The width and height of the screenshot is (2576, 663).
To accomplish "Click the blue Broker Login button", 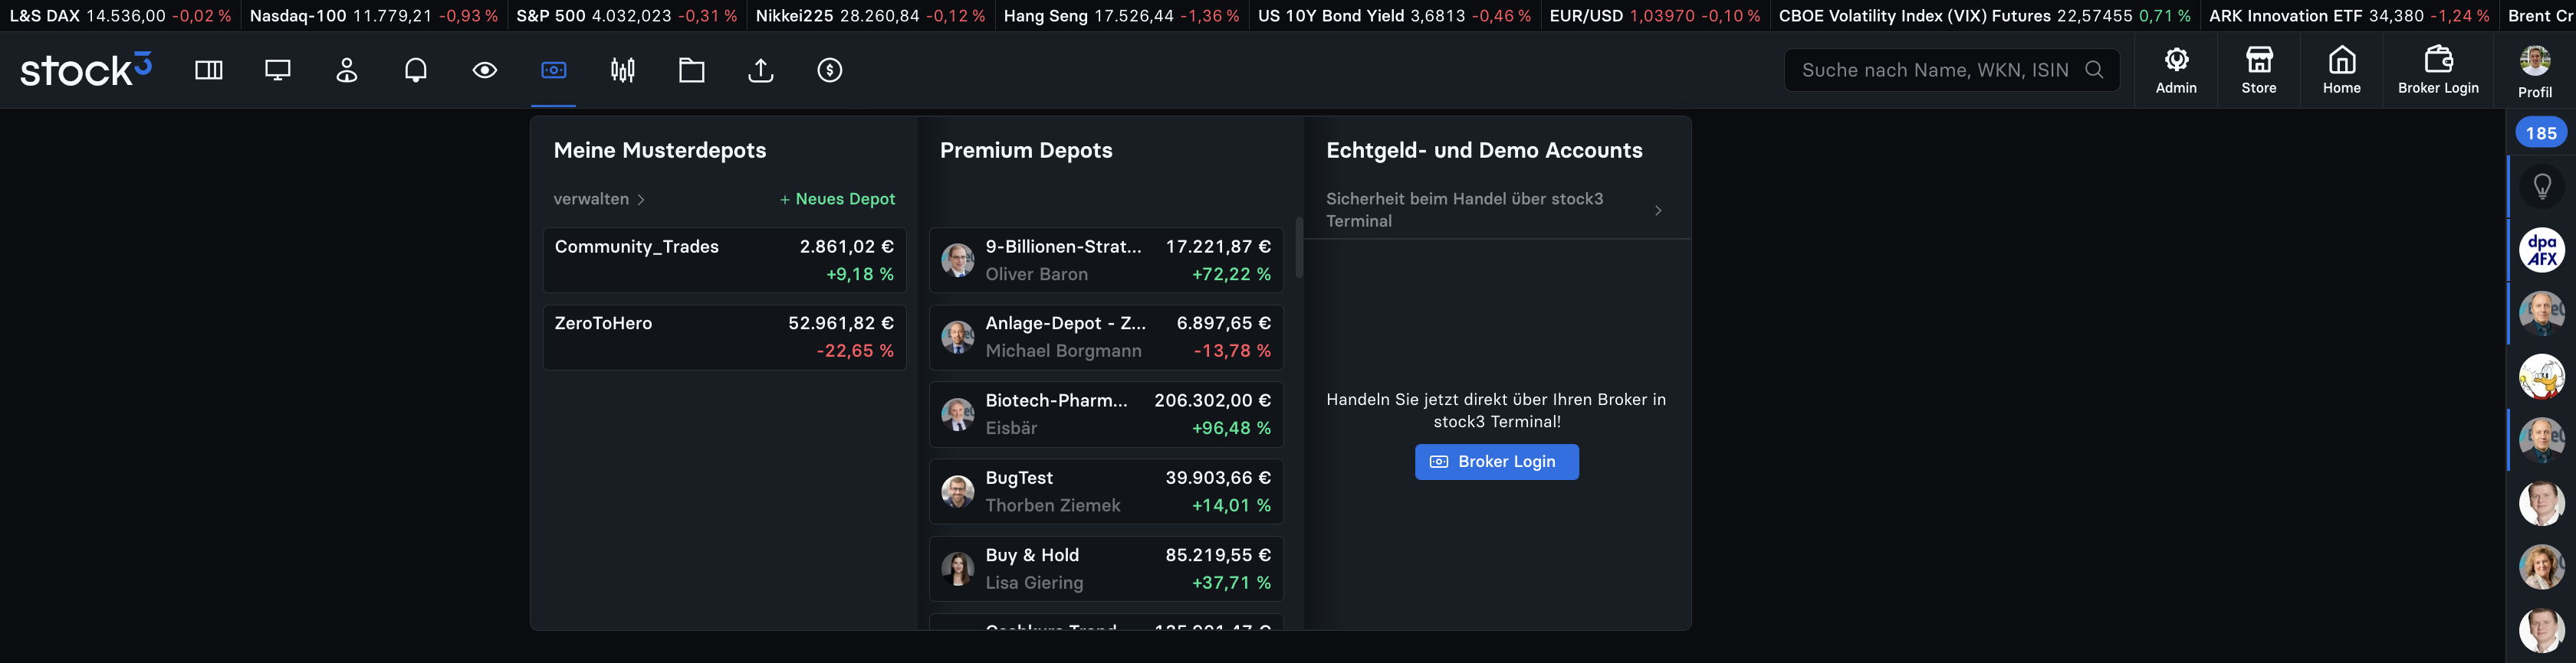I will [x=1496, y=462].
